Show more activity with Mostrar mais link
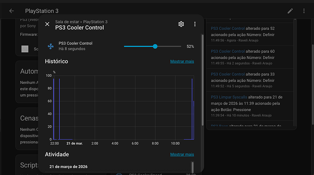 coord(182,155)
